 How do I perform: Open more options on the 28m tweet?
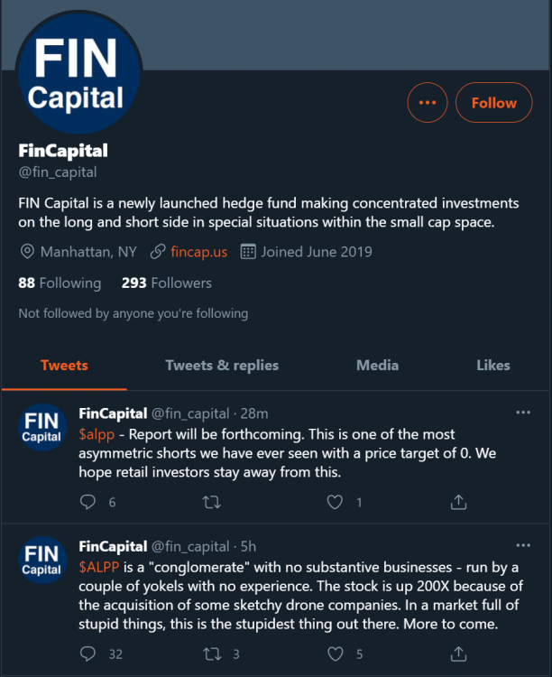pos(523,413)
